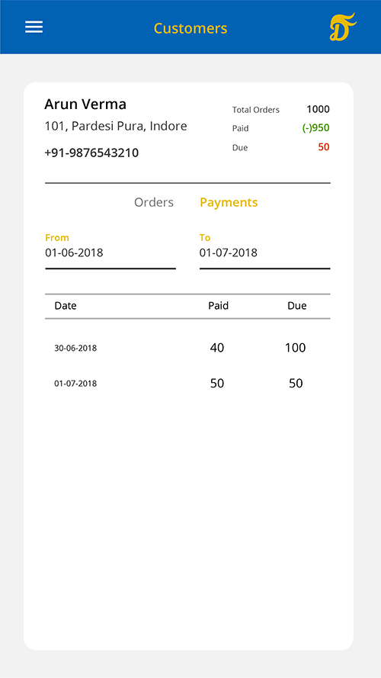
Task: Tap the Total Orders value 1000
Action: point(318,109)
